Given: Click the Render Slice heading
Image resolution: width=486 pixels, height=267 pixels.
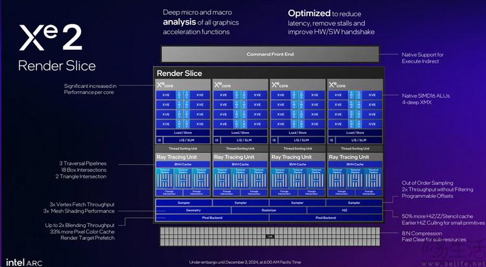Looking at the screenshot, I should pos(179,73).
